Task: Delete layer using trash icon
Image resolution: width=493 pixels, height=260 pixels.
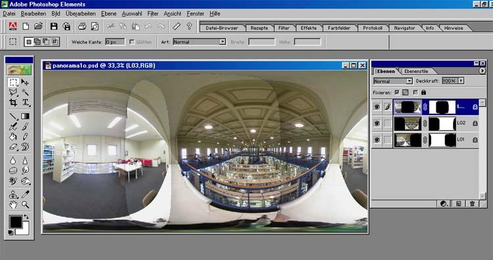Action: tap(472, 204)
